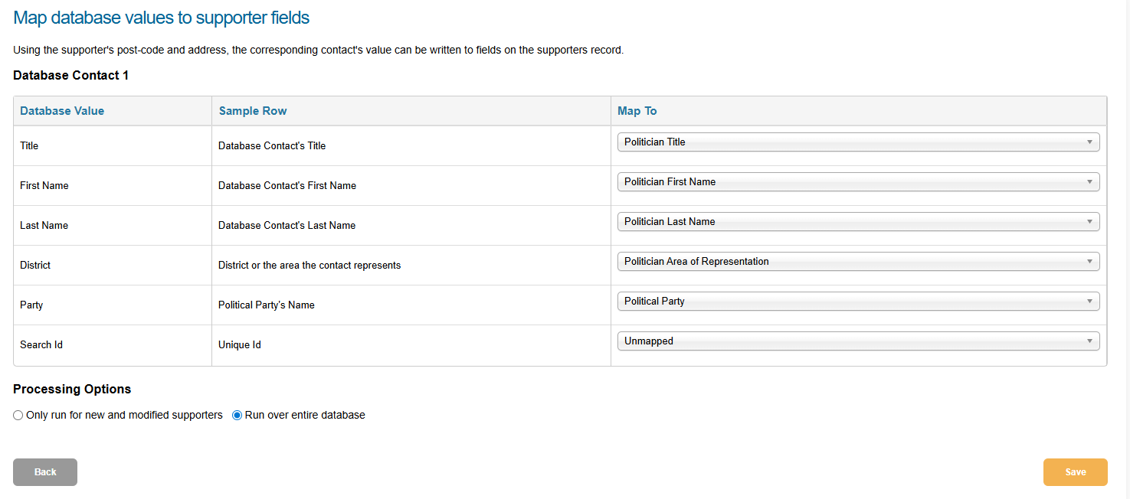This screenshot has width=1130, height=499.
Task: Click the Politician Last Name dropdown arrow
Action: click(x=1090, y=221)
